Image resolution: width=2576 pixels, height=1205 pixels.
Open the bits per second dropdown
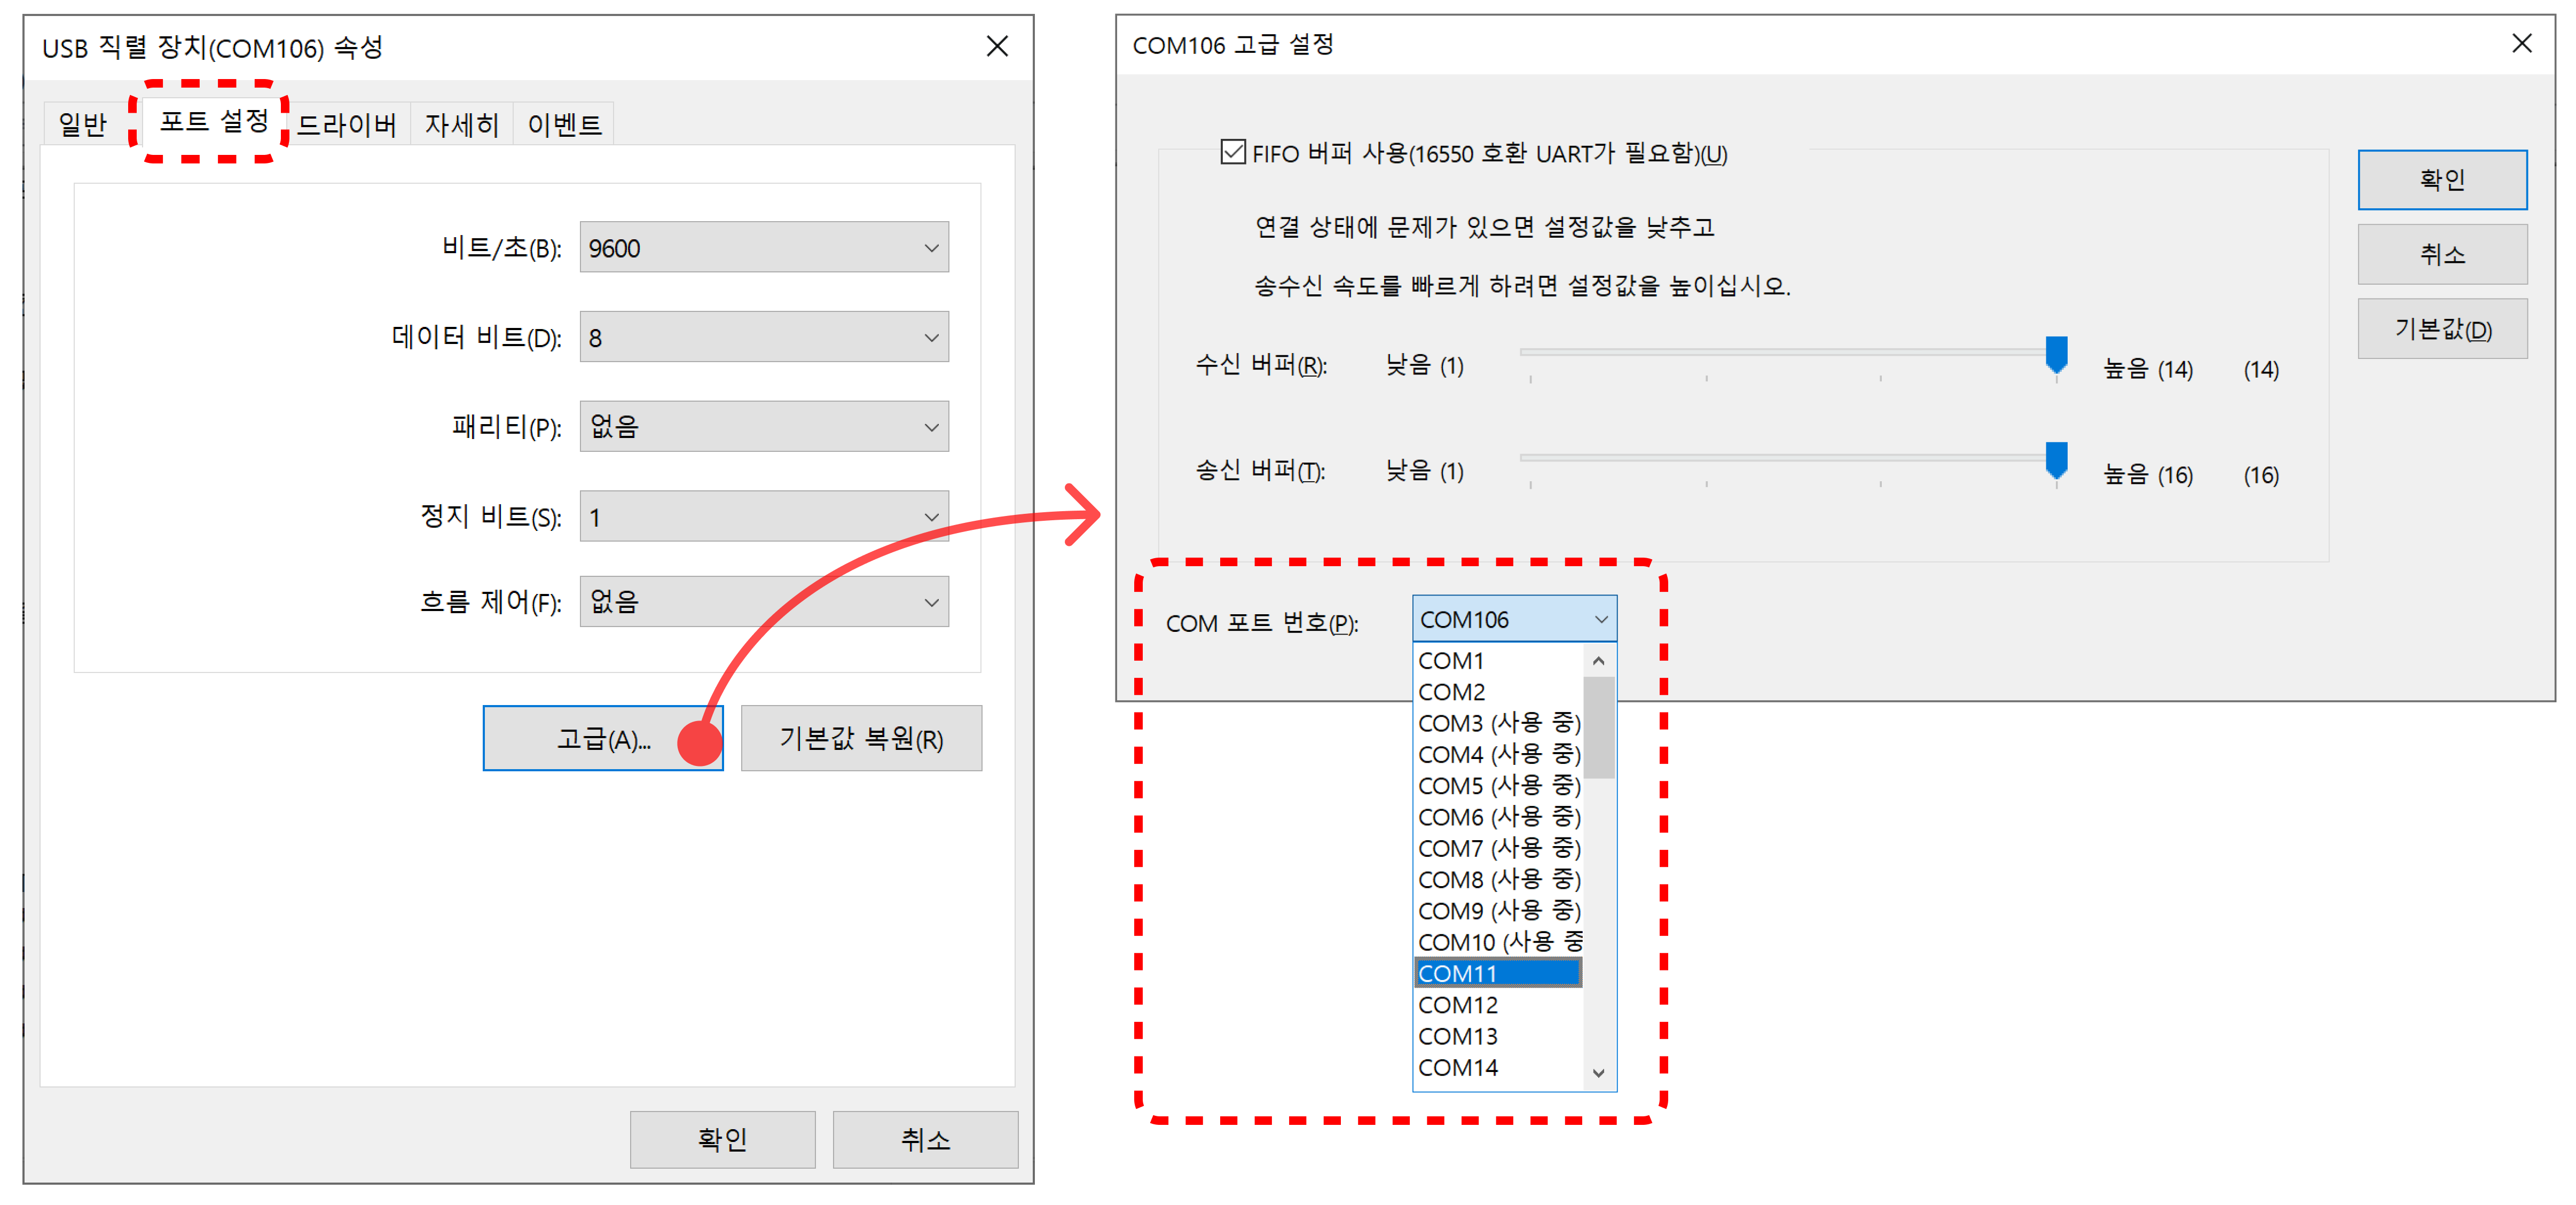coord(763,248)
